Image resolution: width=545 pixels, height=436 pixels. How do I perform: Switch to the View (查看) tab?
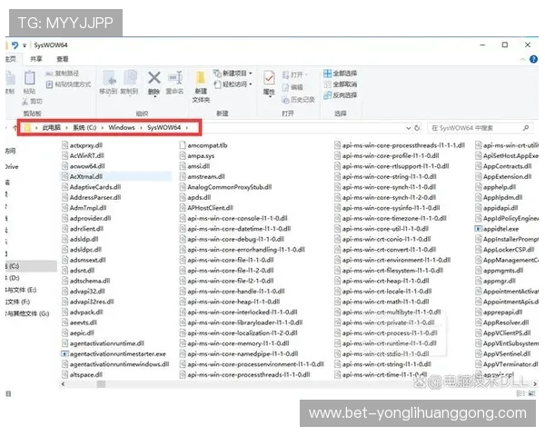(x=63, y=59)
